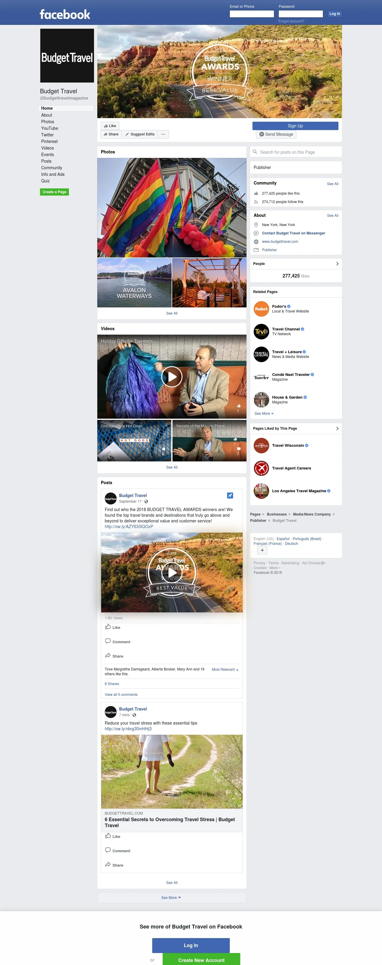Open the Avalon Waterways photo
The width and height of the screenshot is (382, 965).
pos(134,283)
